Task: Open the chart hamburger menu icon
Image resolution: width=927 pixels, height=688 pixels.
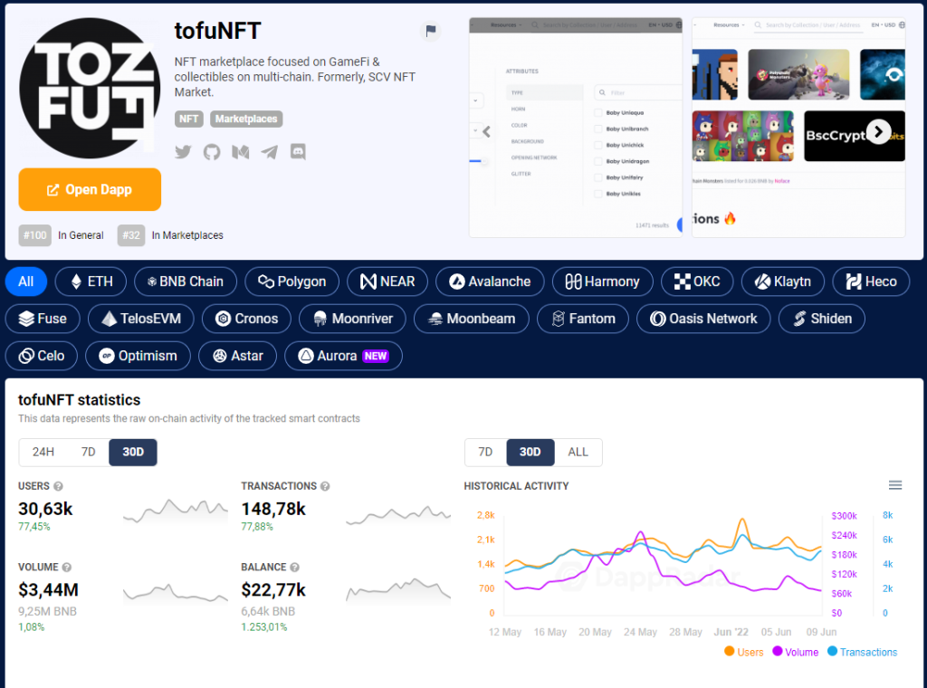Action: (895, 484)
